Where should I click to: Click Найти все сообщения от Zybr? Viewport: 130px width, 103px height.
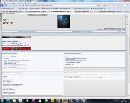pos(12,62)
